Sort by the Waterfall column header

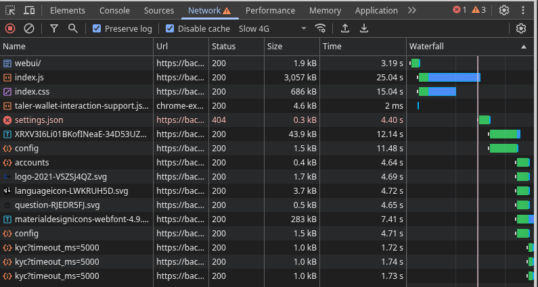(x=467, y=47)
